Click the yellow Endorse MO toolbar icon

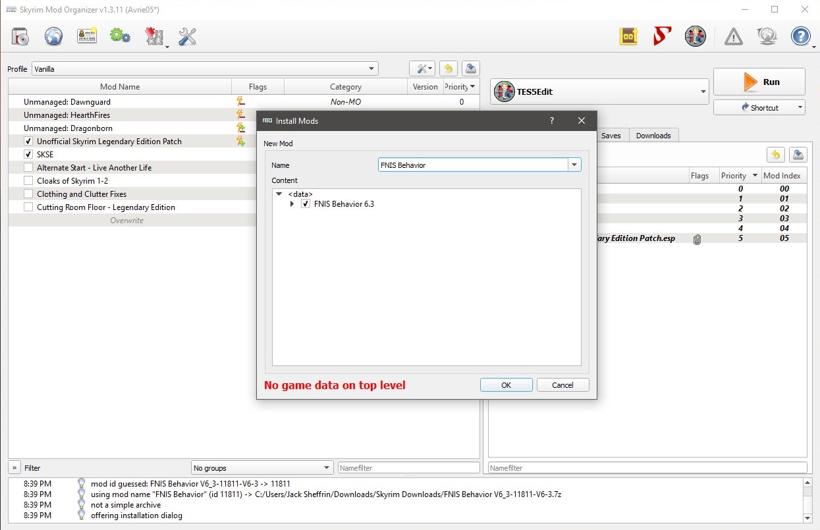point(629,36)
